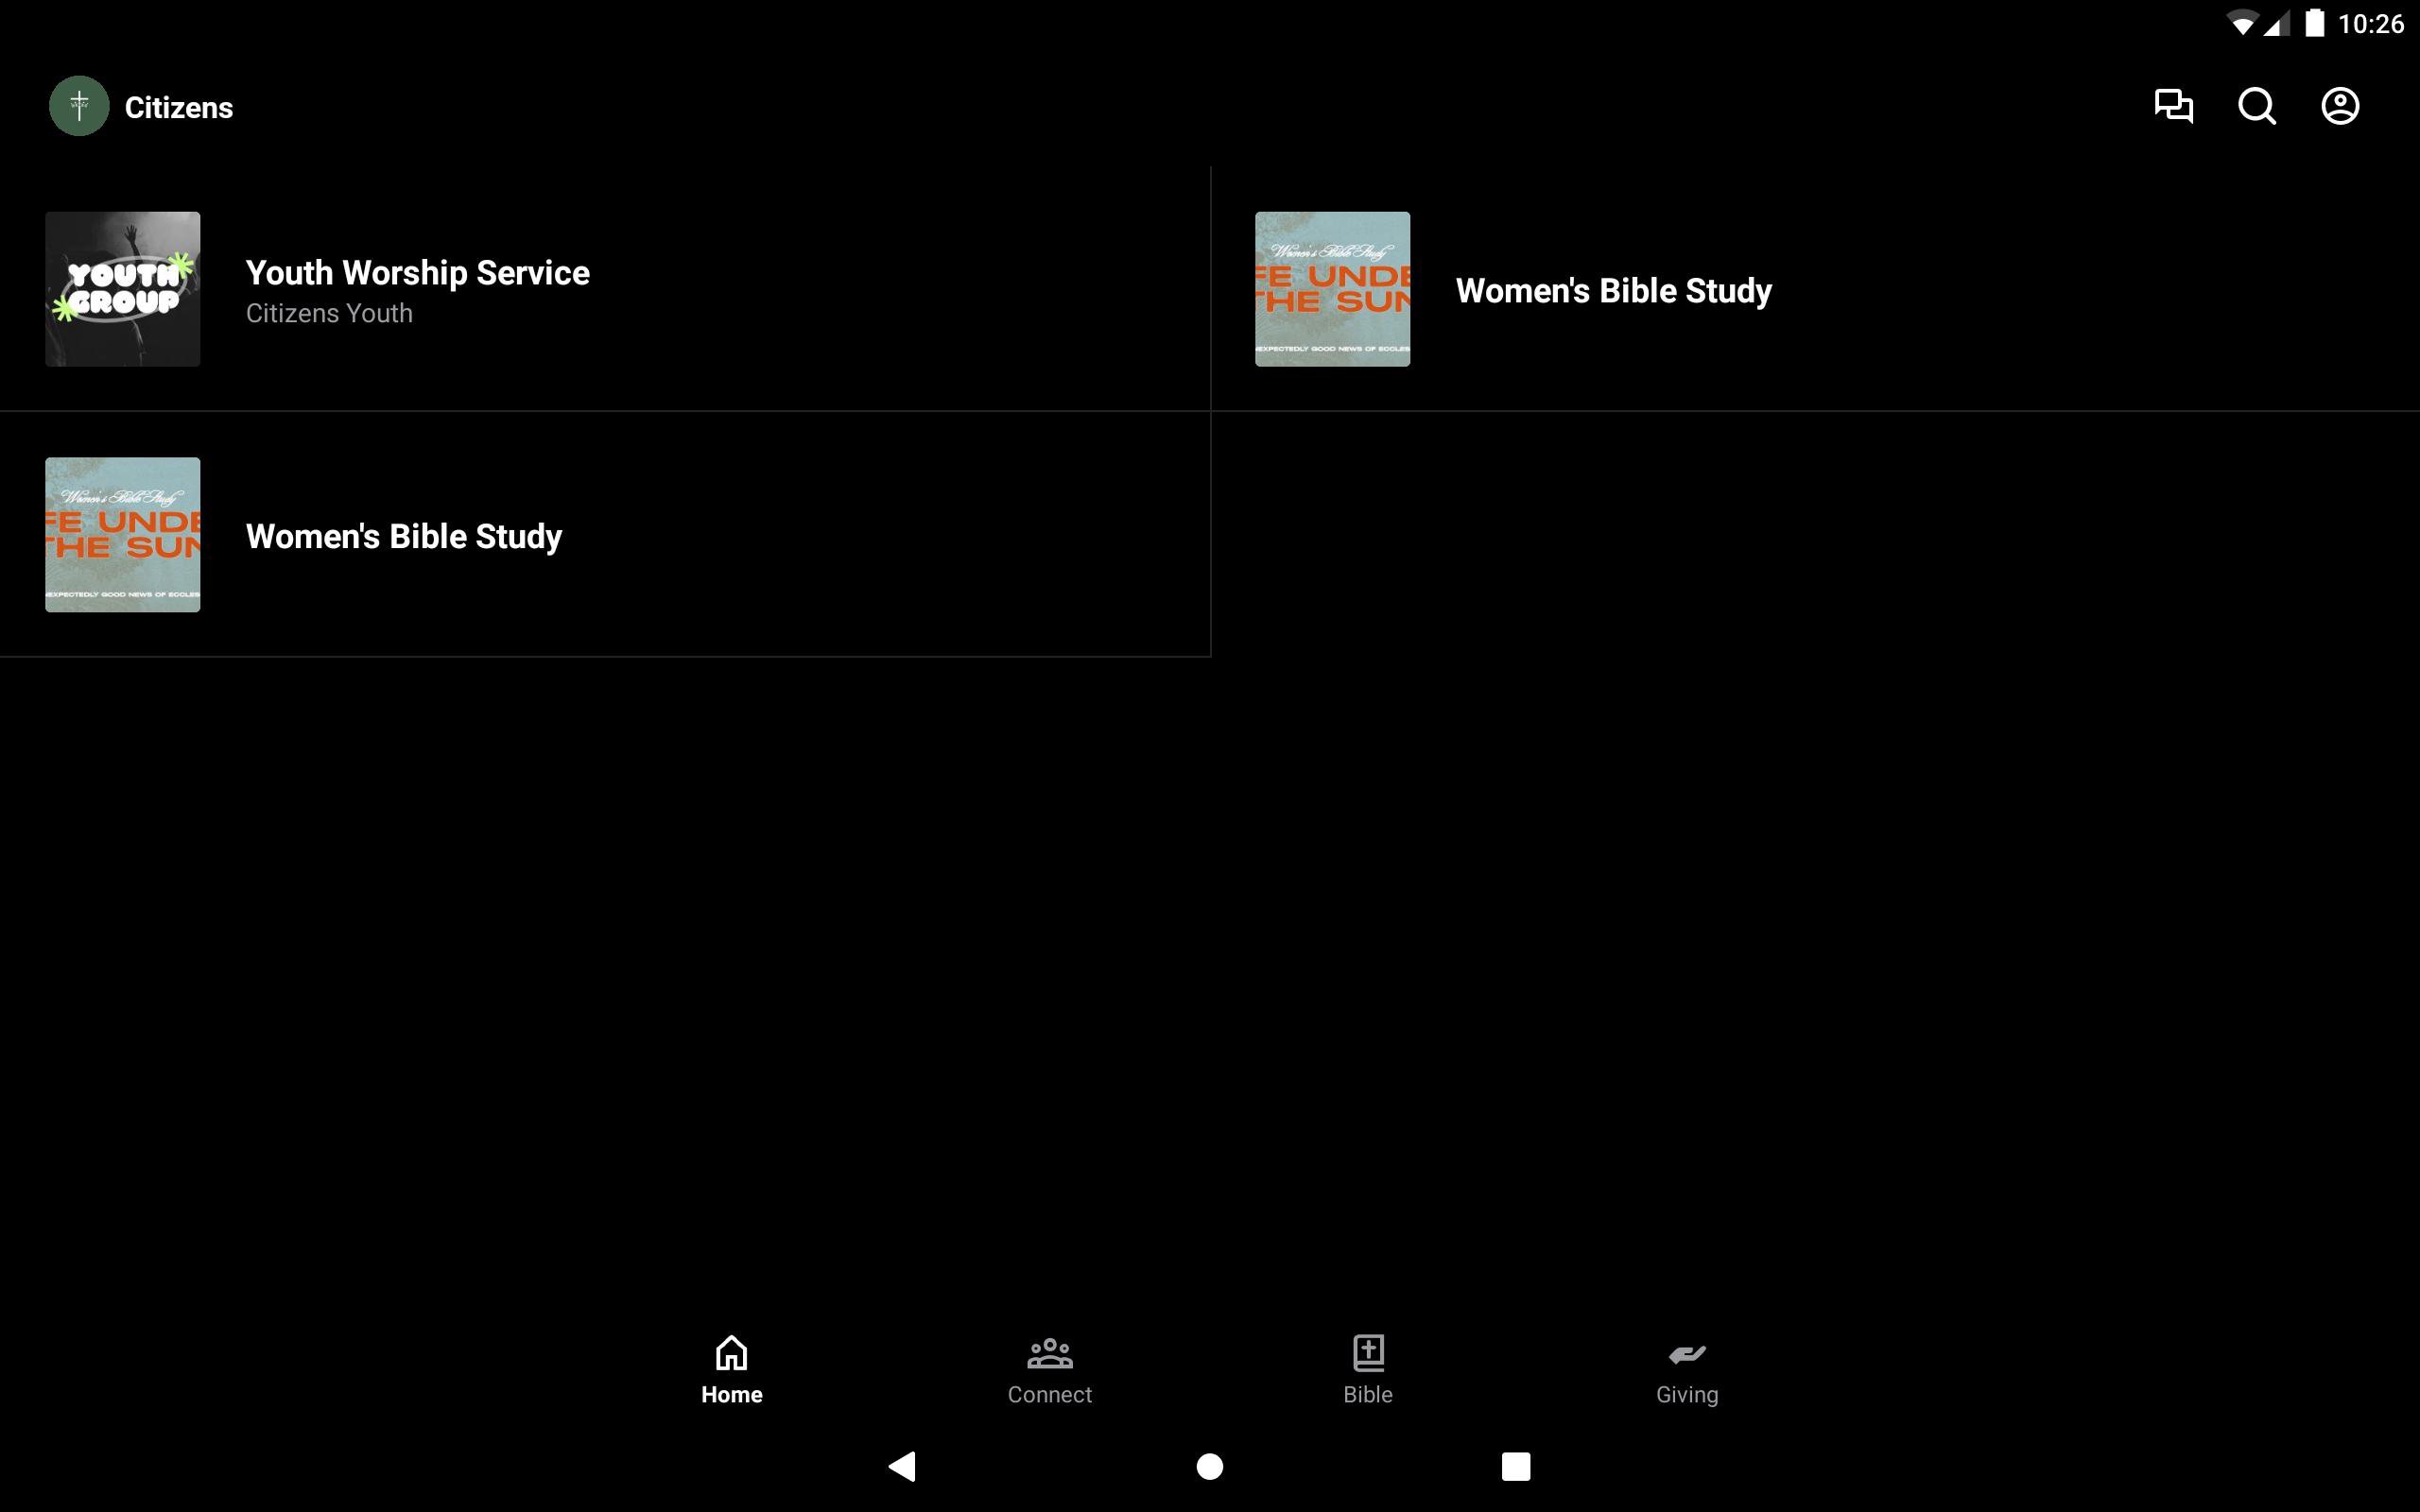Tap the search magnifier icon
Viewport: 2420px width, 1512px height.
click(2256, 106)
